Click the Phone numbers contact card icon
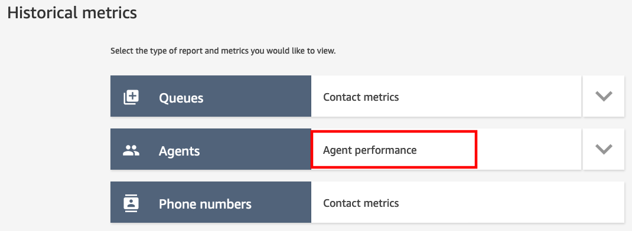This screenshot has height=231, width=632. pos(131,203)
